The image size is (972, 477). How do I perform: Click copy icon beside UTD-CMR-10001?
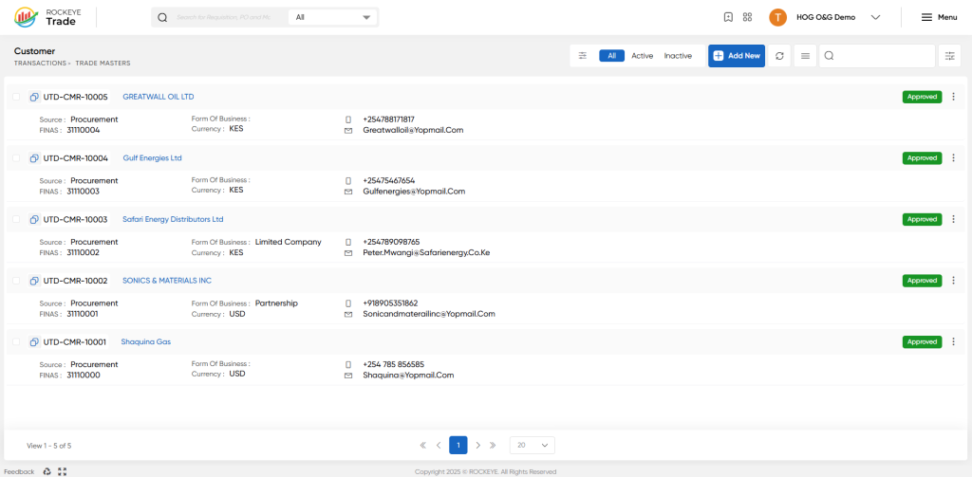click(34, 342)
